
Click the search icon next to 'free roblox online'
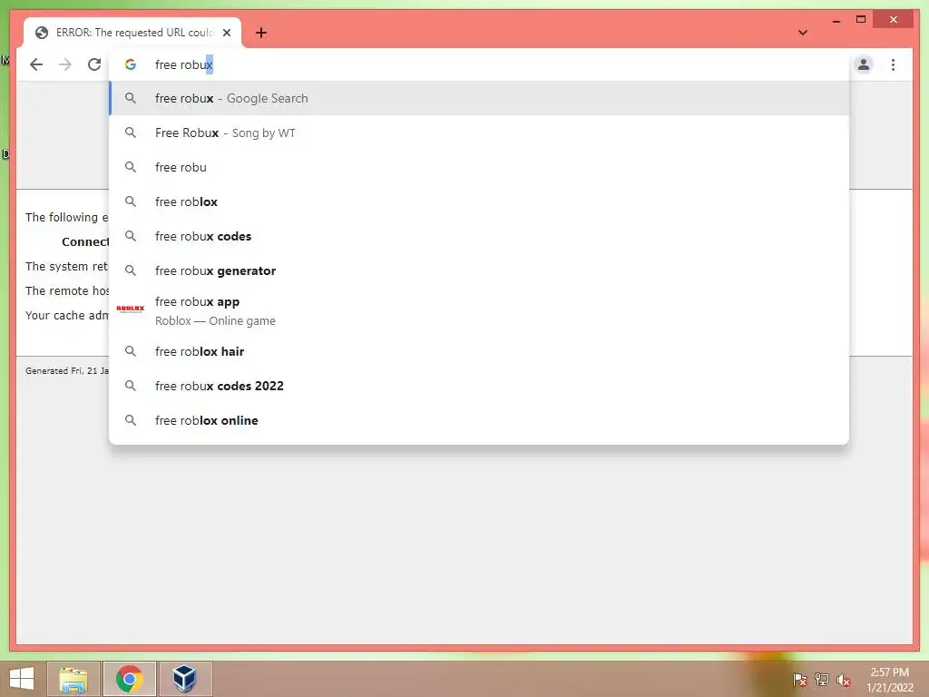pyautogui.click(x=131, y=420)
